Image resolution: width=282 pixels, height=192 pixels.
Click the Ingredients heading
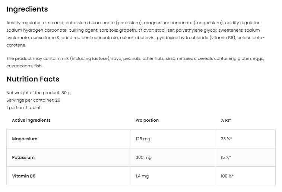pos(27,9)
